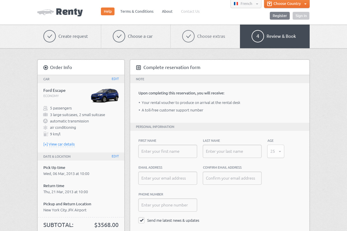The height and width of the screenshot is (231, 347).
Task: Open the French language dropdown
Action: [x=246, y=4]
